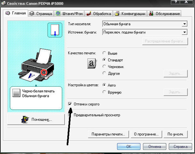
Task: Click the Задать button next to Вручную
Action: (175, 92)
